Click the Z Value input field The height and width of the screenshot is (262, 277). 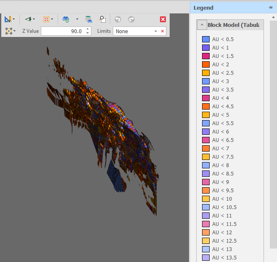(x=62, y=31)
